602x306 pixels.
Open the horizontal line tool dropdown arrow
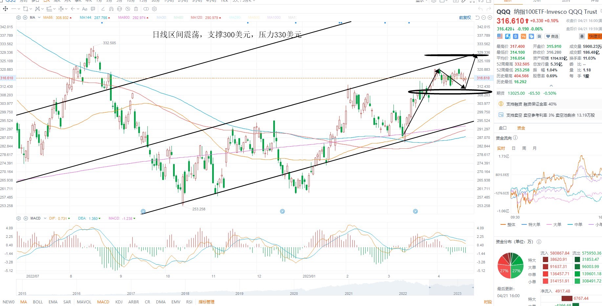19,9
